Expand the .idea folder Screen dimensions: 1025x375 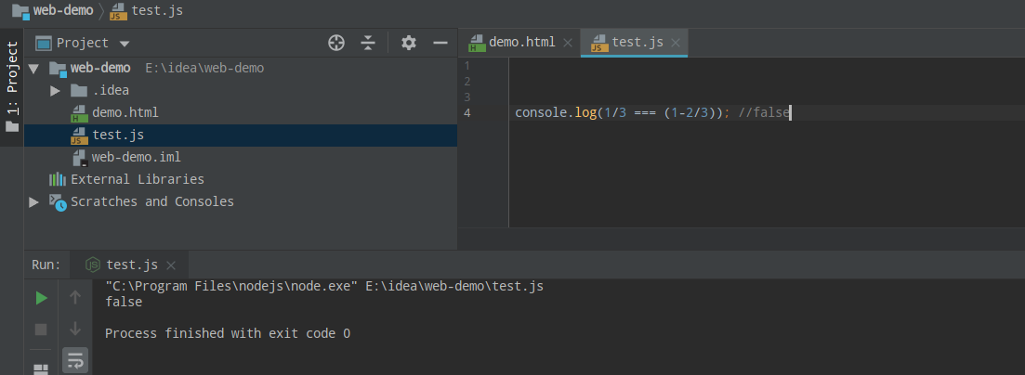click(55, 90)
